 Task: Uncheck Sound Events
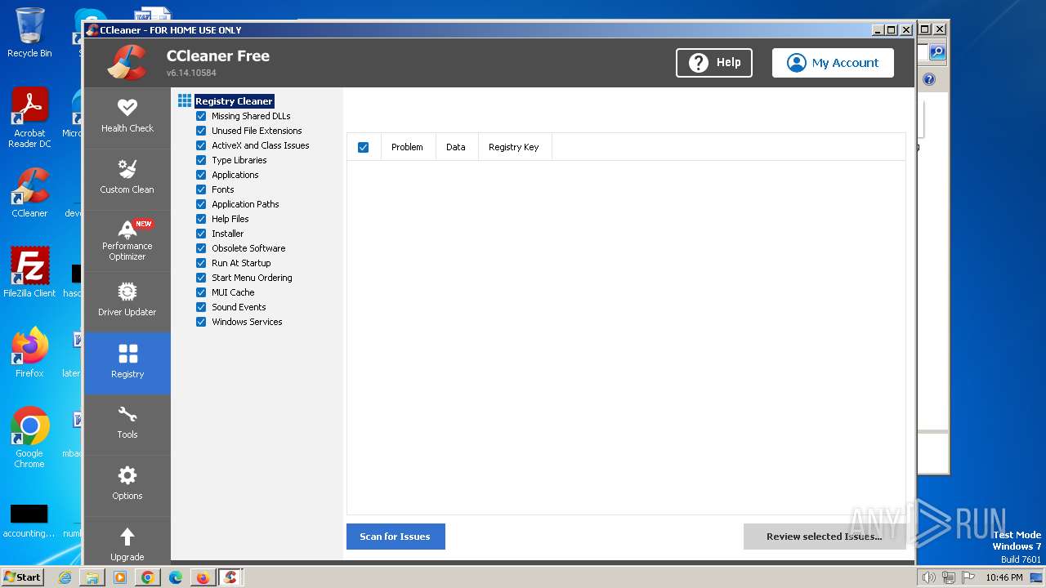pos(201,307)
